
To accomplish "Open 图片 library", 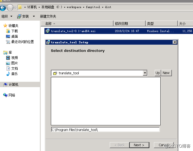I will [x=14, y=63].
